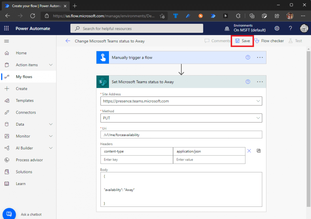Screen dimensions: 311x219
Task: Open the Help question mark in header
Action: click(x=290, y=29)
